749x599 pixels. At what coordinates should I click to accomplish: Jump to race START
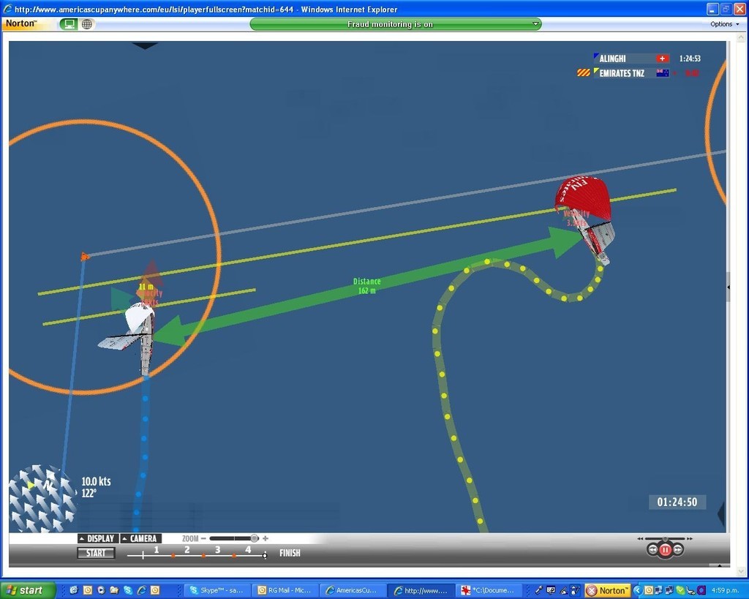click(x=96, y=553)
